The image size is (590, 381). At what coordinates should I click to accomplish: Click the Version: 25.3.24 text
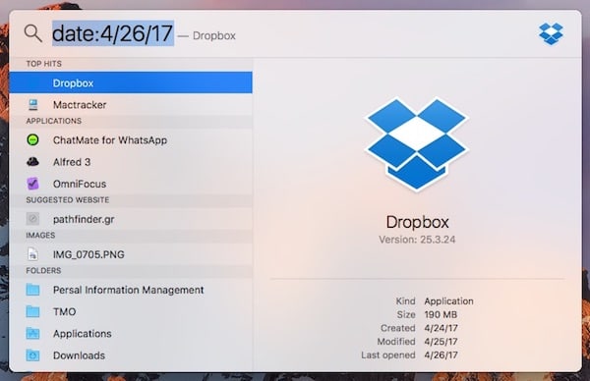pos(417,240)
